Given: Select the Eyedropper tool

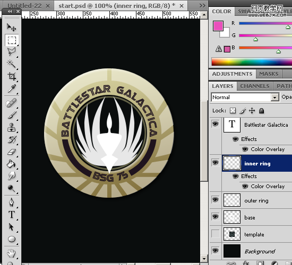Looking at the screenshot, I should (12, 89).
